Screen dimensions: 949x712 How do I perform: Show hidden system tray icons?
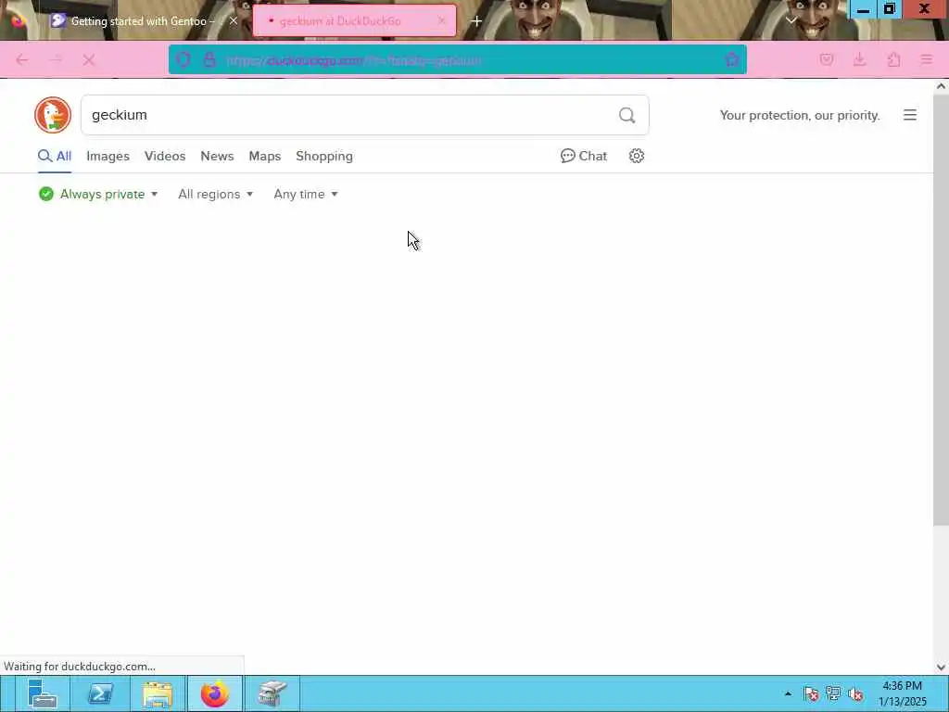pos(788,693)
